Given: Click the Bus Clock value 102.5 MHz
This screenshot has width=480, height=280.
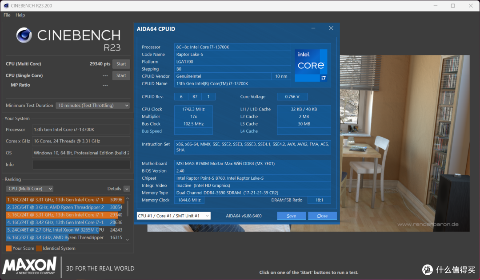Looking at the screenshot, I should 193,124.
